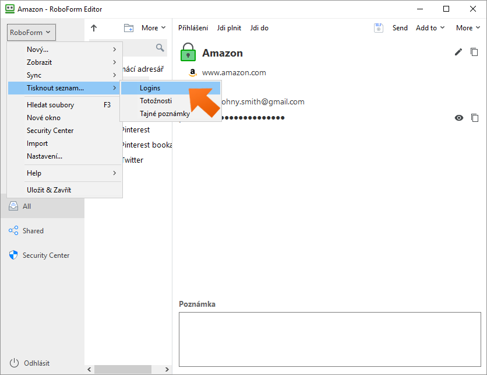
Task: Select Uložit & Zavřít menu item
Action: tap(65, 190)
